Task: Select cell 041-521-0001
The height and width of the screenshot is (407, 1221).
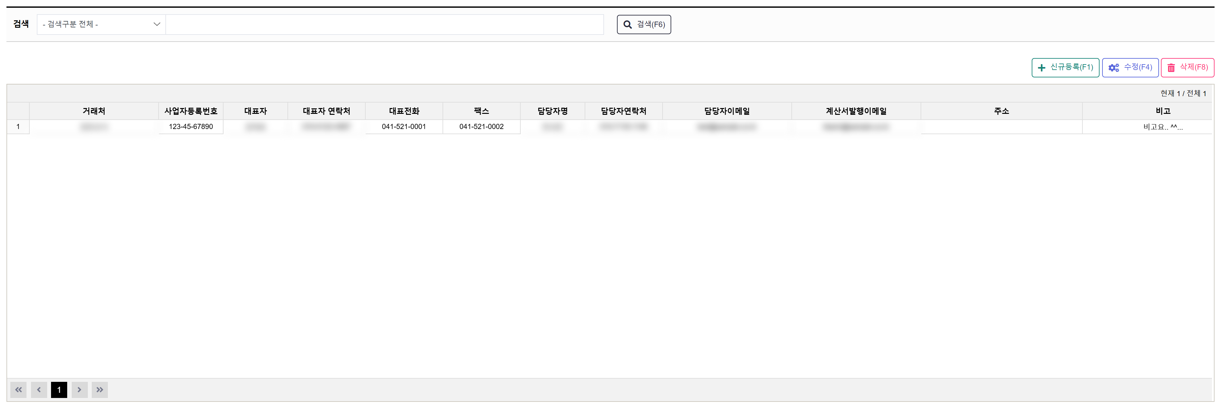Action: (x=404, y=127)
